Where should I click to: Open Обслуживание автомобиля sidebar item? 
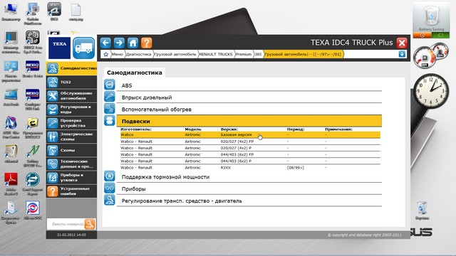(x=71, y=96)
